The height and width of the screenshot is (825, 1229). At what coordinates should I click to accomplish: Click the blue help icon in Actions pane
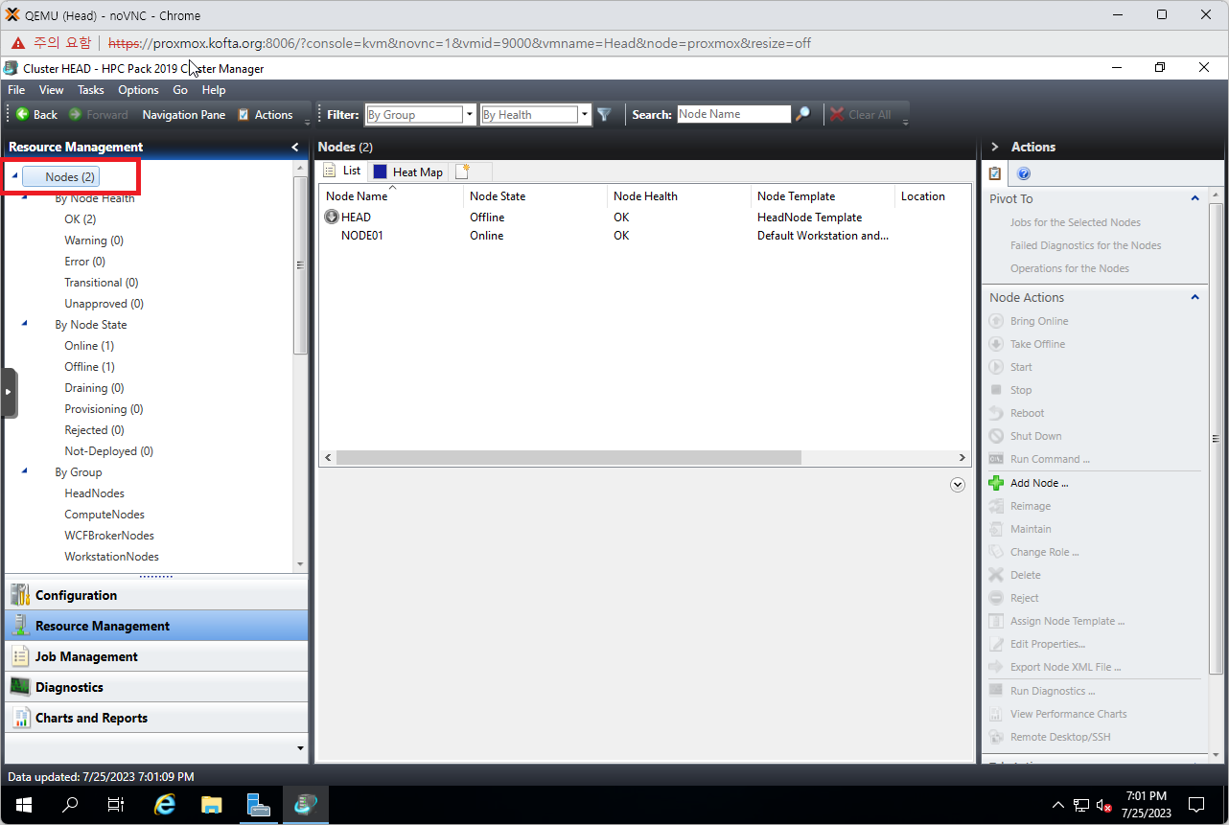(1023, 173)
